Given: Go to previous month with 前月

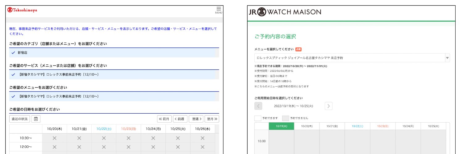Looking at the screenshot, I should [164, 119].
